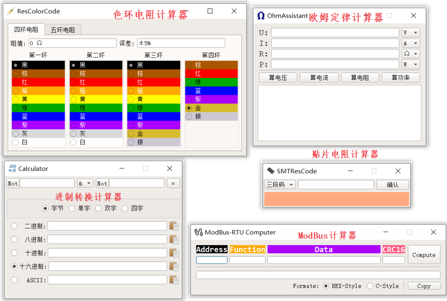
Task: Open the voltage unit dropdown next to U field
Action: click(x=410, y=32)
